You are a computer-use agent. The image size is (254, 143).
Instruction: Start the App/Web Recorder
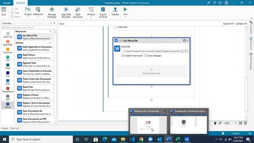[66, 12]
